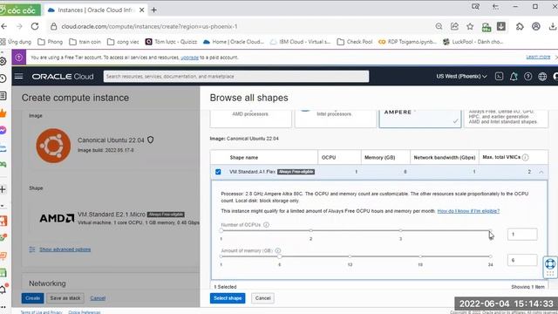Image resolution: width=558 pixels, height=314 pixels.
Task: Click the share page icon in address bar
Action: (454, 26)
